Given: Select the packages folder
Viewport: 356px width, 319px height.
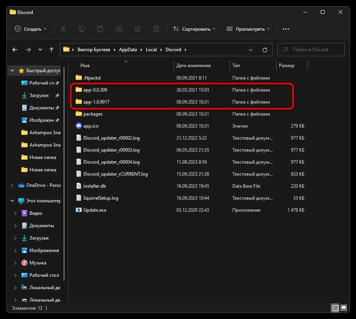Looking at the screenshot, I should 89,114.
